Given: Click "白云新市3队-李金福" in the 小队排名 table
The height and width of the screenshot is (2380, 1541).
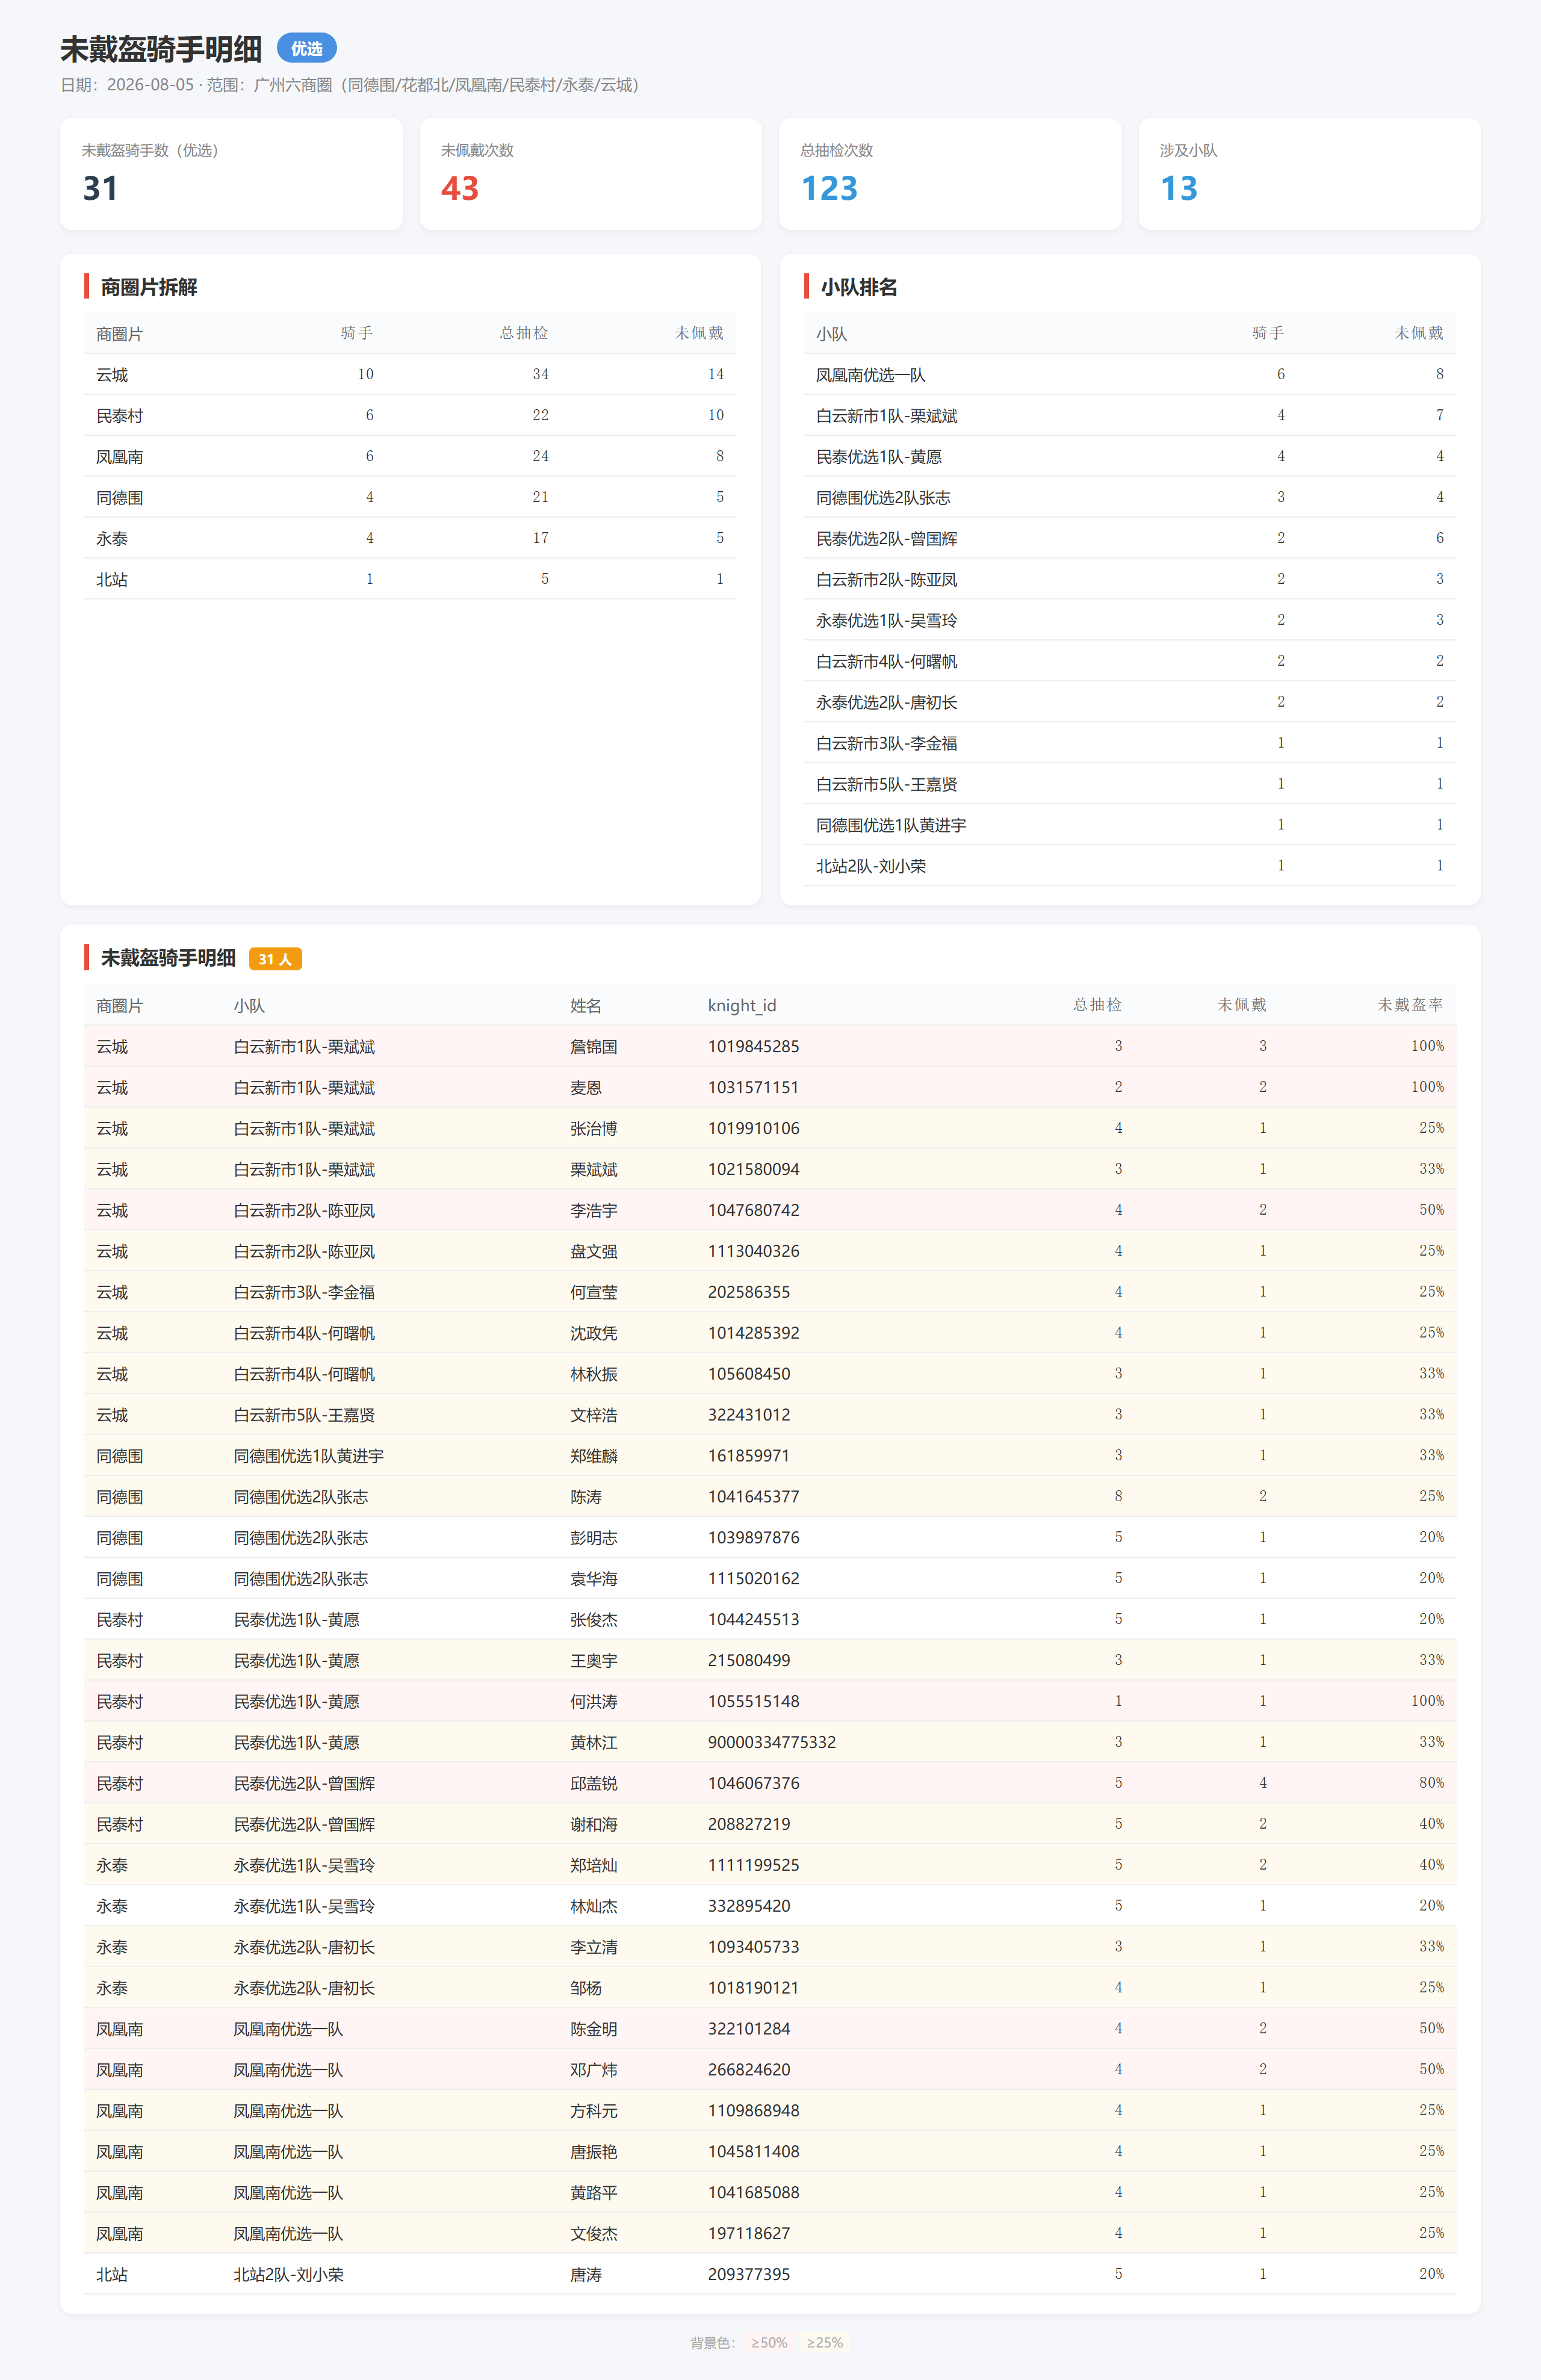Looking at the screenshot, I should [887, 744].
